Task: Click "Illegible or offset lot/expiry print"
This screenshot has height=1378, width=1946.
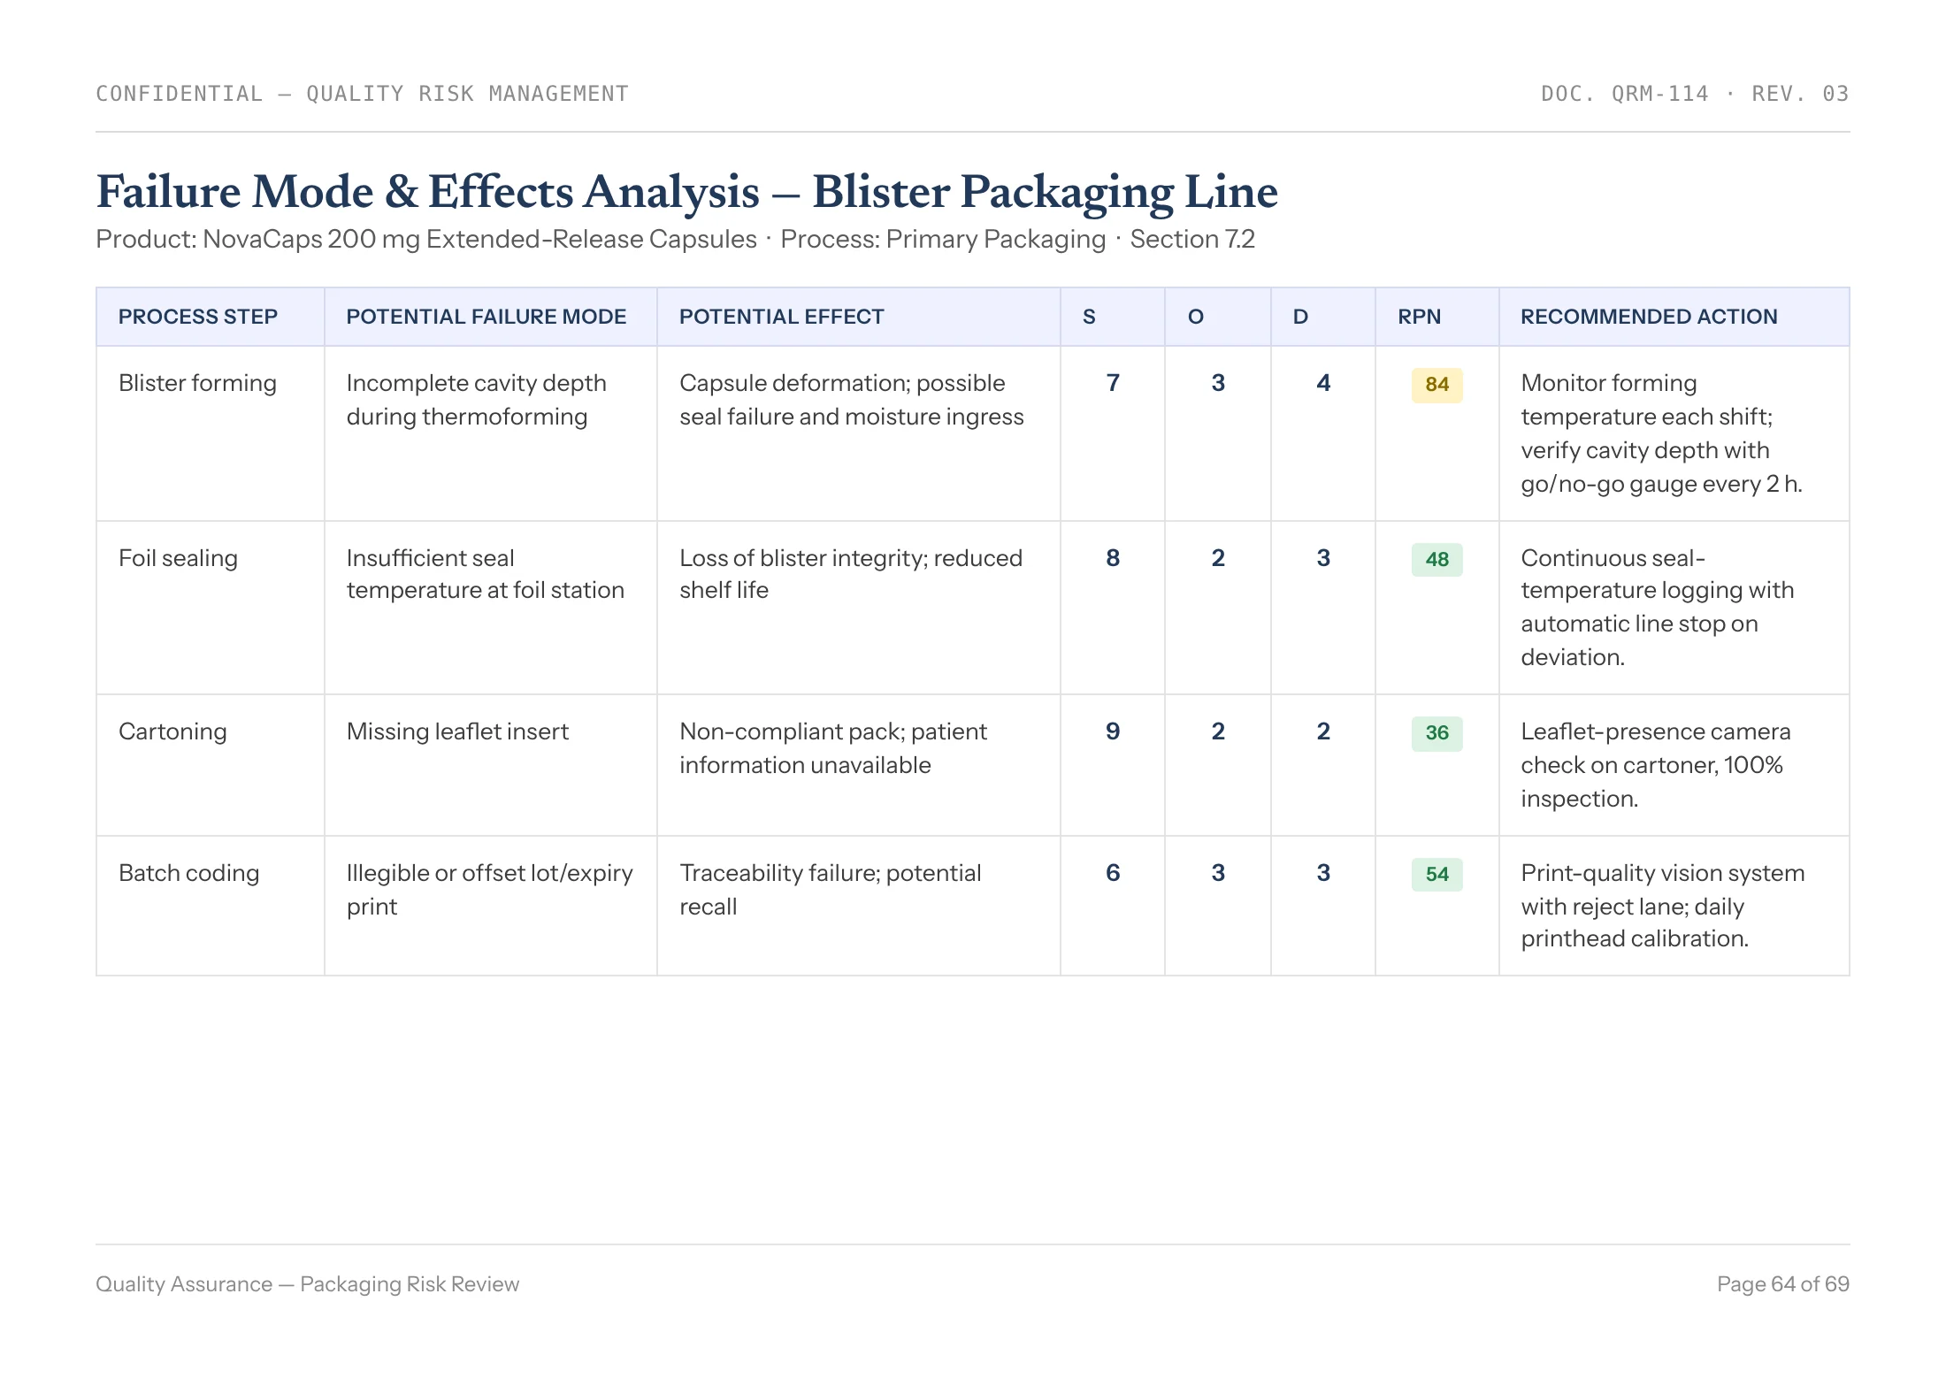Action: 490,890
